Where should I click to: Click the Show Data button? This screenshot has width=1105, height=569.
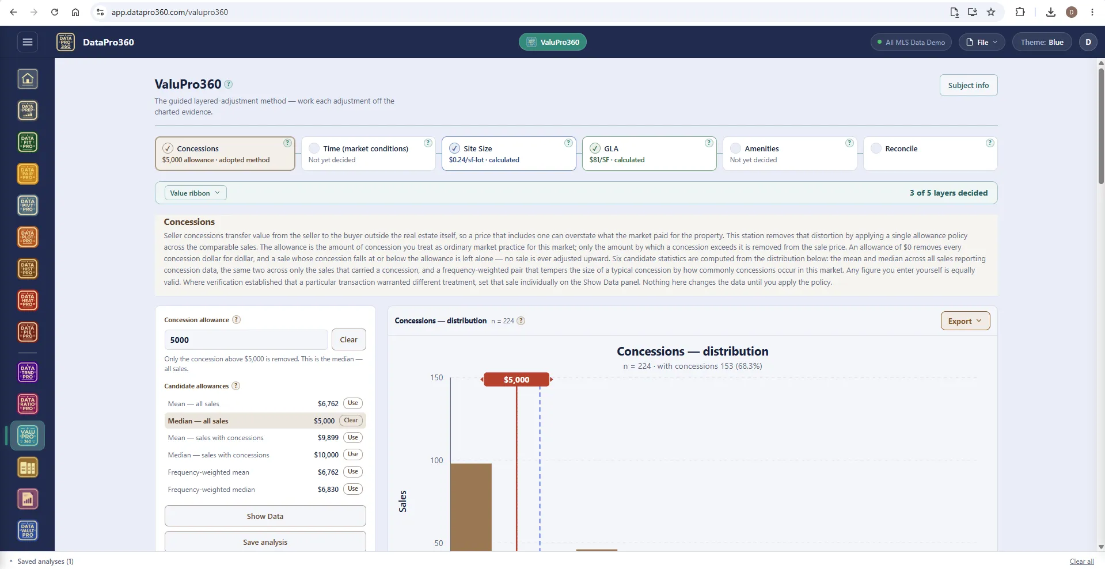[265, 516]
